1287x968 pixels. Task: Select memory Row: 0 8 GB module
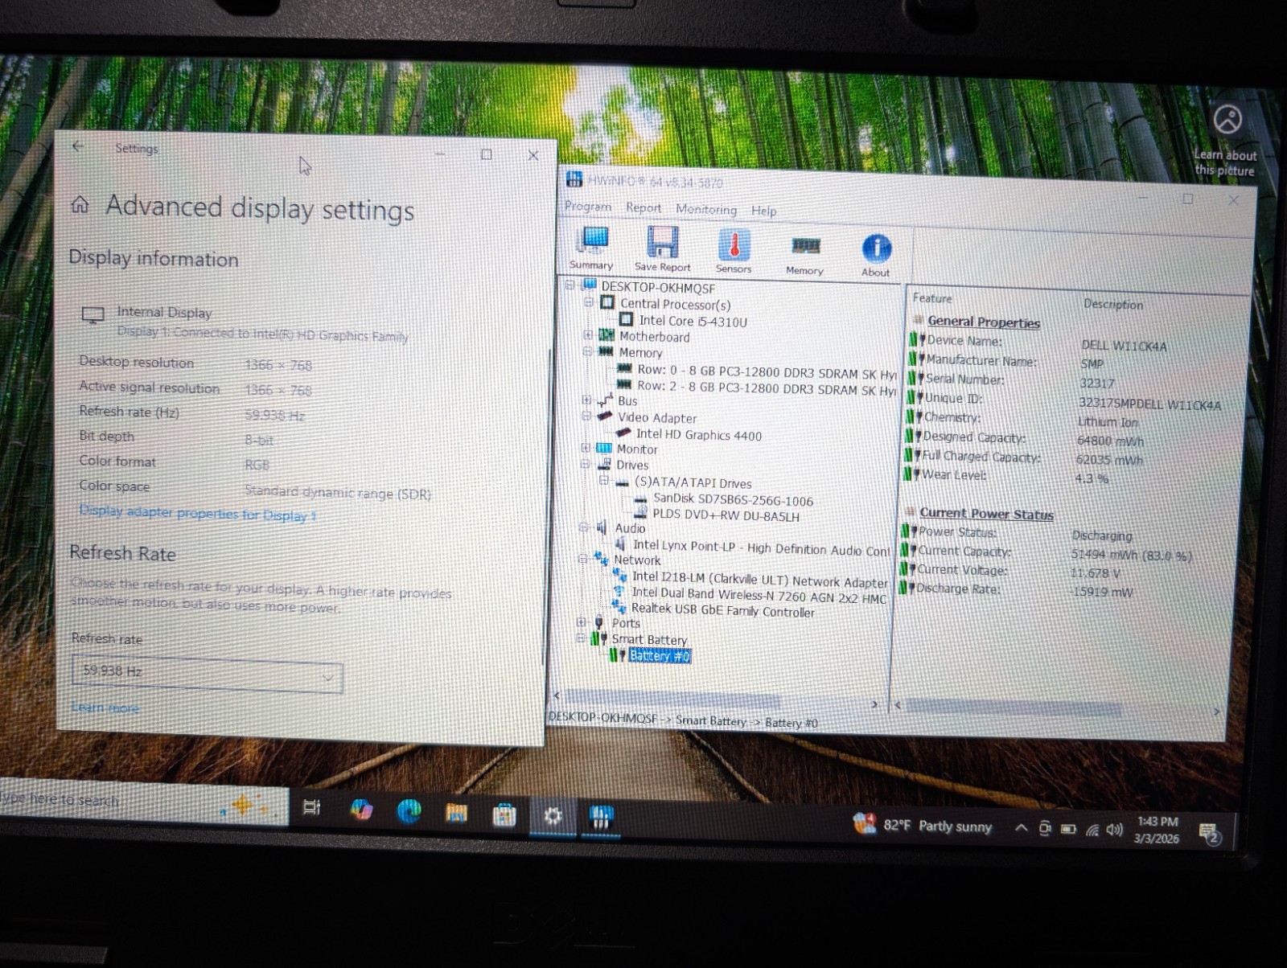pos(767,371)
